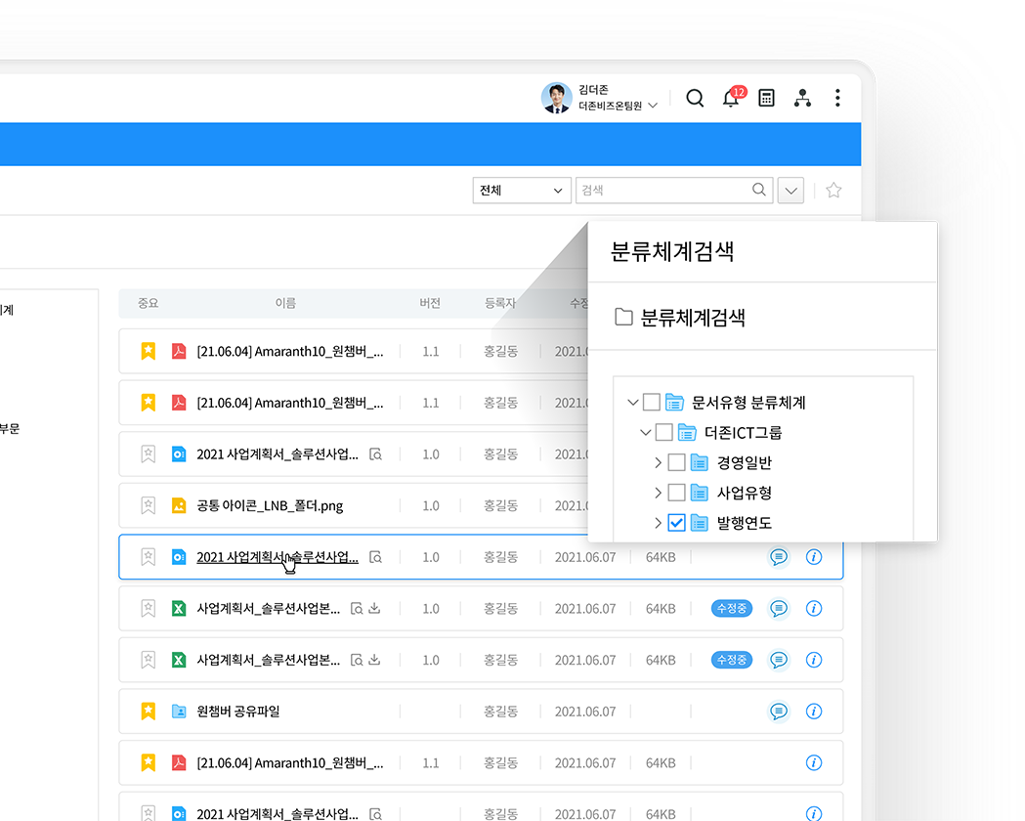Viewport: 1025px width, 821px height.
Task: Uncheck the 발행연도 checkbox
Action: (676, 522)
